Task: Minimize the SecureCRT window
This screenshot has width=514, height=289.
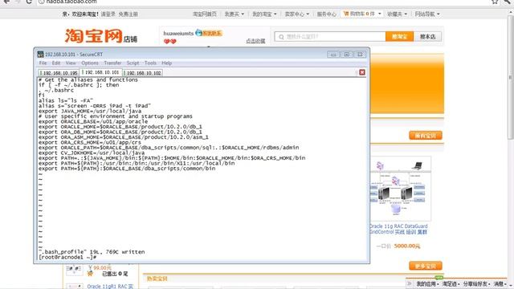Action: click(333, 55)
